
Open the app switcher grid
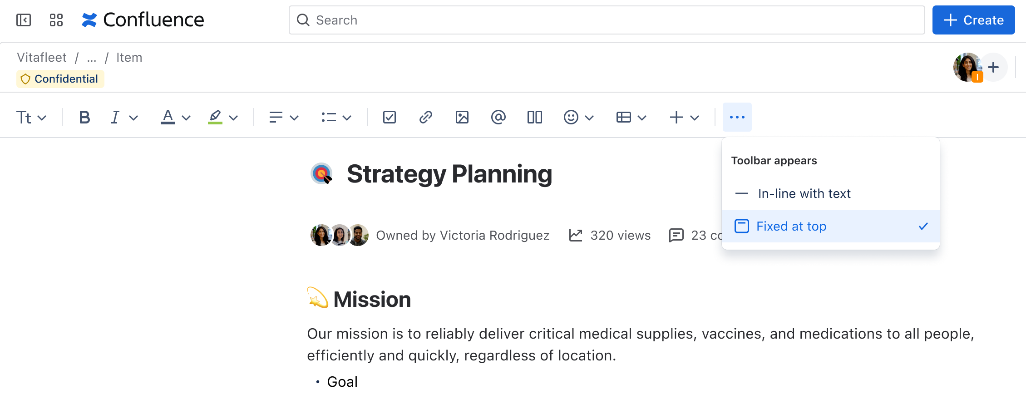[x=56, y=20]
